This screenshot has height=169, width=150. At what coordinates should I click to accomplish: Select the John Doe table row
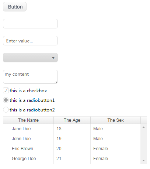72,139
